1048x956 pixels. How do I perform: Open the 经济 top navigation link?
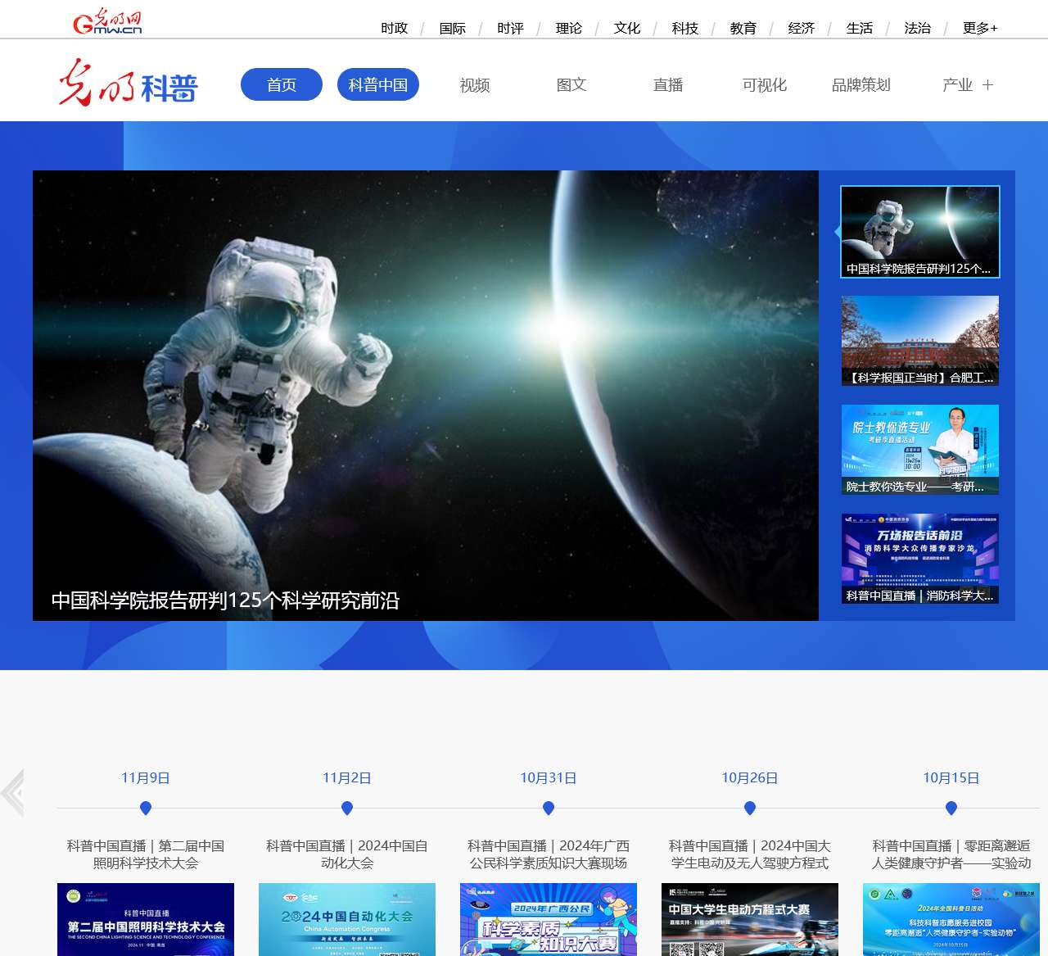coord(801,28)
